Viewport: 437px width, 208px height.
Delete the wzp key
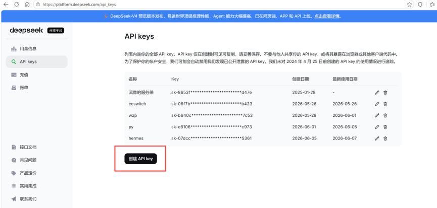(385, 115)
